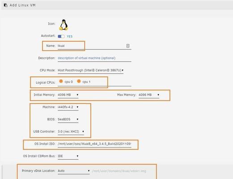Toggle the cpu 1 logical CPU
This screenshot has height=179, width=233.
79,81
